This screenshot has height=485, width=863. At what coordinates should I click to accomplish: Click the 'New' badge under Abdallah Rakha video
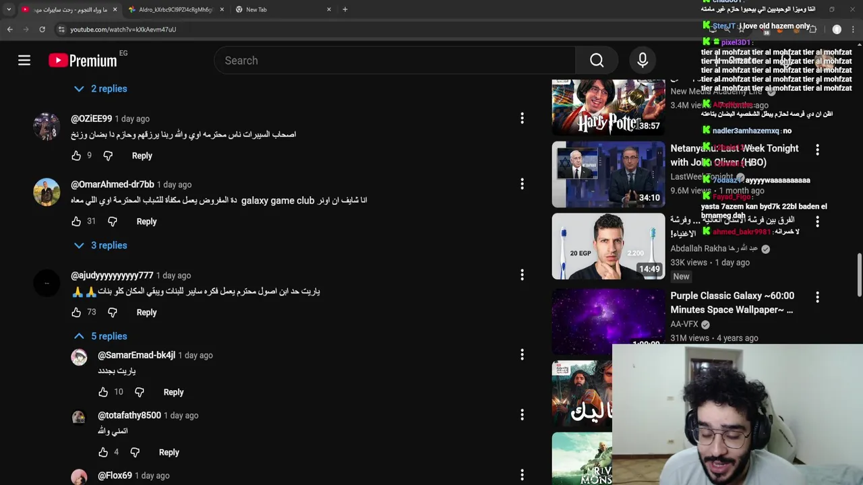pyautogui.click(x=681, y=277)
